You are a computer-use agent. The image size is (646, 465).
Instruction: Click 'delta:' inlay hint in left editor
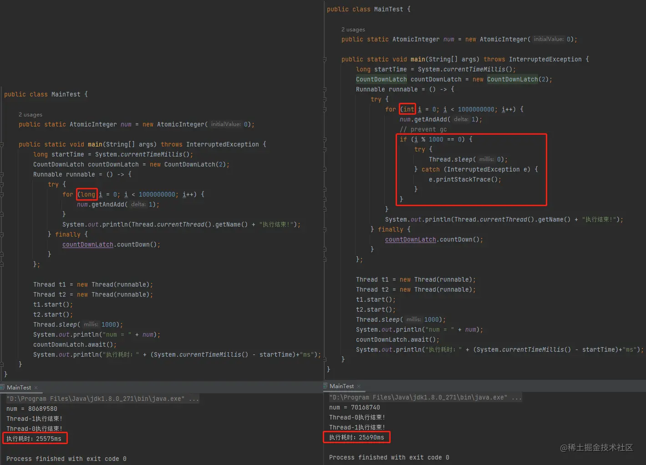(x=138, y=204)
